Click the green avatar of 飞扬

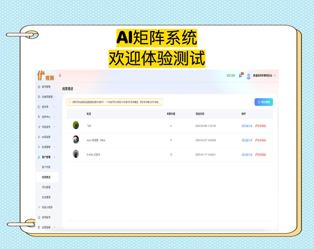point(76,125)
